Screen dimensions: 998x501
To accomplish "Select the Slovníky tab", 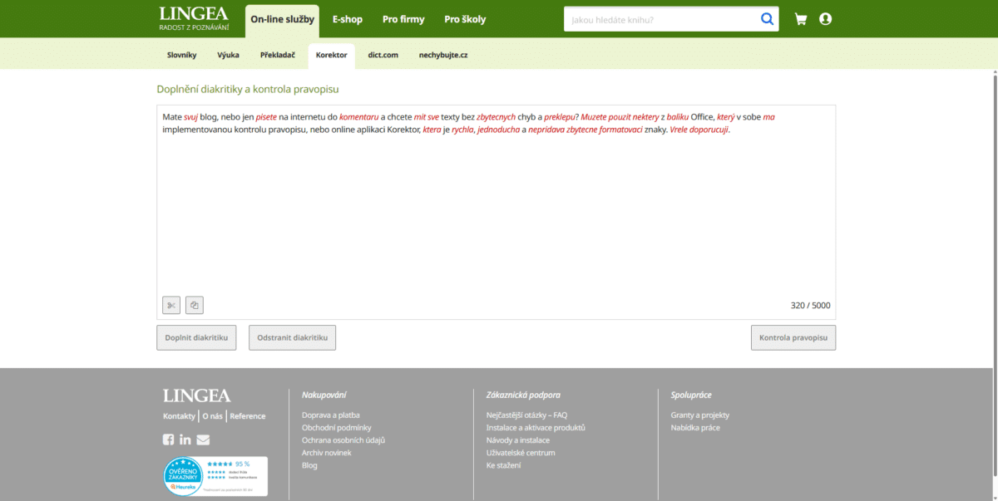I will 181,55.
